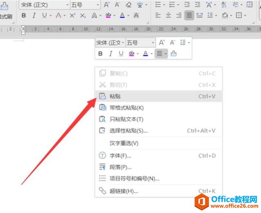Open shading fill bucket in ribbon
Screen dimensions: 261x213
[225, 15]
